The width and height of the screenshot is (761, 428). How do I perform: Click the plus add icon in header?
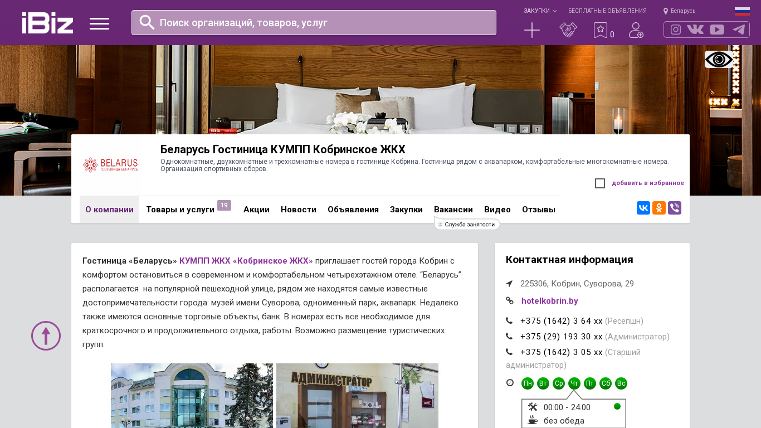(532, 30)
